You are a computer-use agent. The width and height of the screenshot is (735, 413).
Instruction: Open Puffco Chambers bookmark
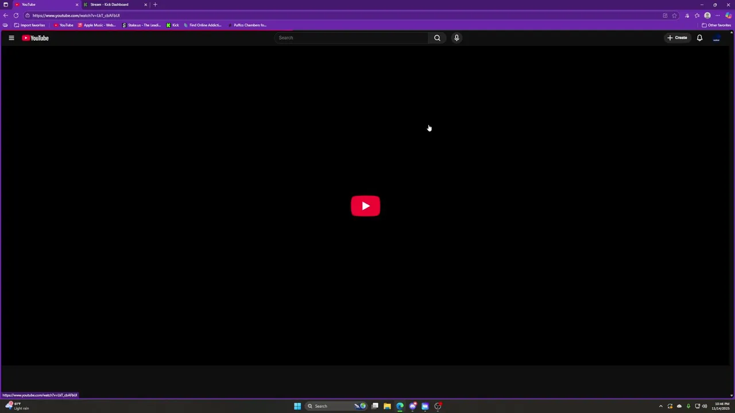pos(247,25)
